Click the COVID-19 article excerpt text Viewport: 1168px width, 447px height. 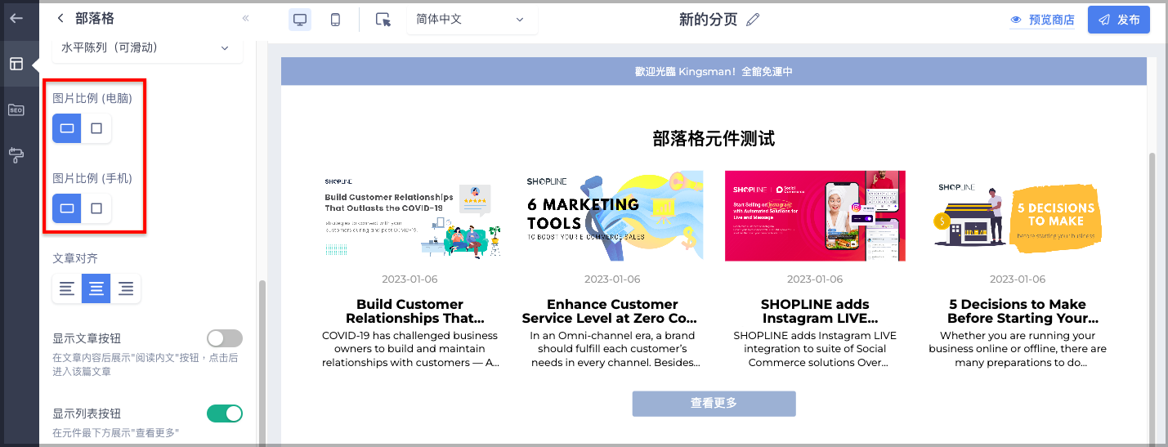(410, 349)
